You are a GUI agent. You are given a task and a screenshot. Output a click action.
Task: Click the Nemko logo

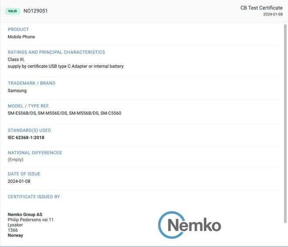click(x=189, y=225)
